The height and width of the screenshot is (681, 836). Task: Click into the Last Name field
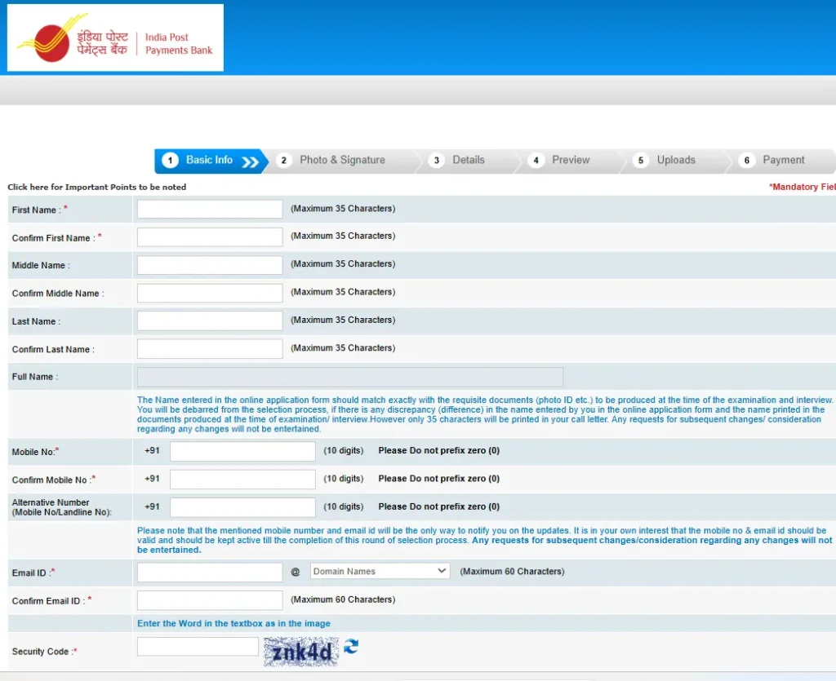click(210, 321)
